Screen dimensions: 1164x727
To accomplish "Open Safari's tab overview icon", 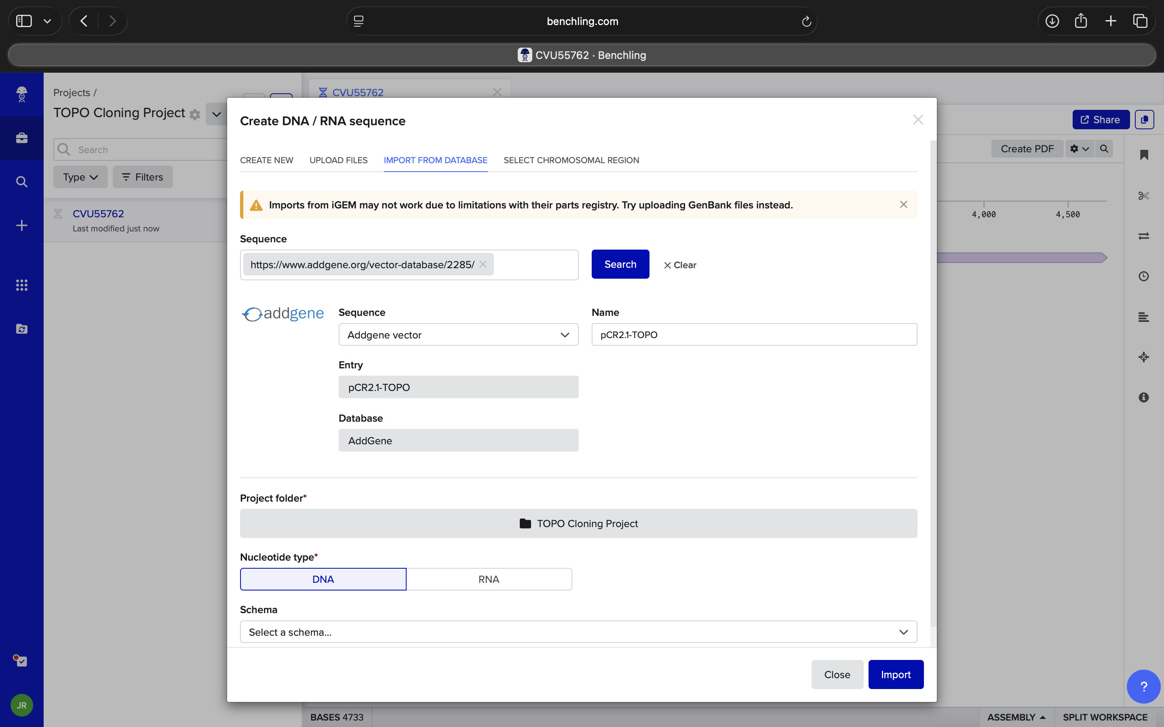I will pos(1140,21).
